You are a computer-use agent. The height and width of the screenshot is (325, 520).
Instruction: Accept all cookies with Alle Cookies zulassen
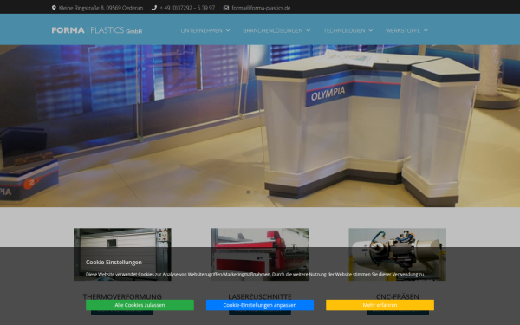pyautogui.click(x=140, y=305)
